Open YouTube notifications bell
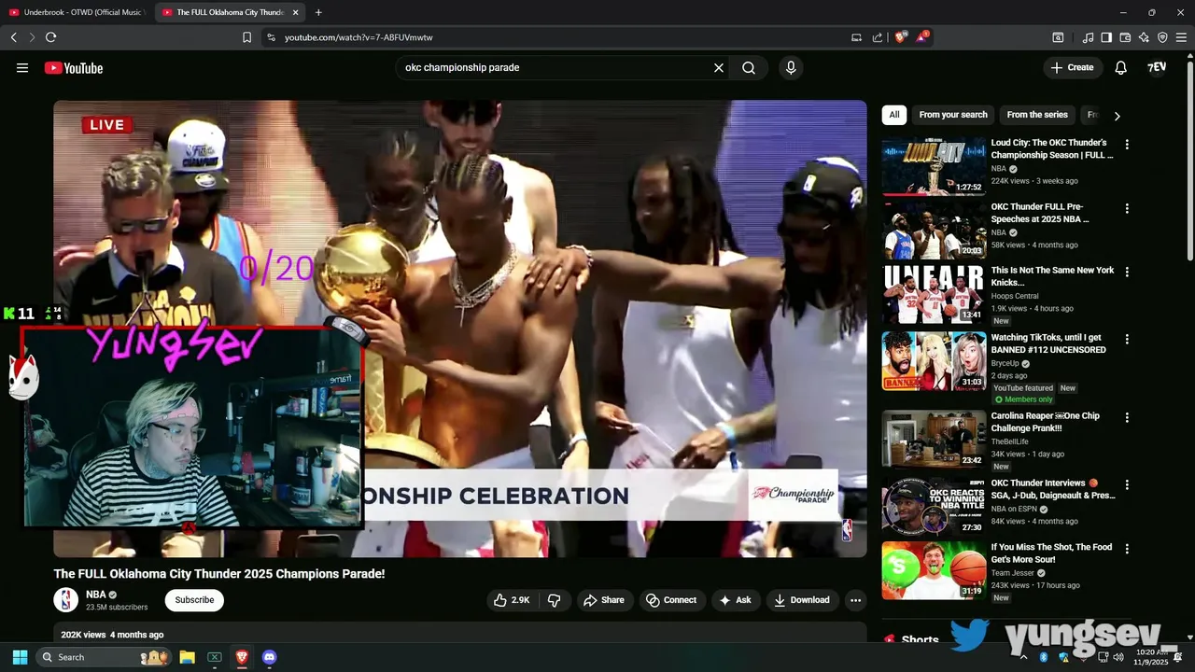 [x=1121, y=67]
